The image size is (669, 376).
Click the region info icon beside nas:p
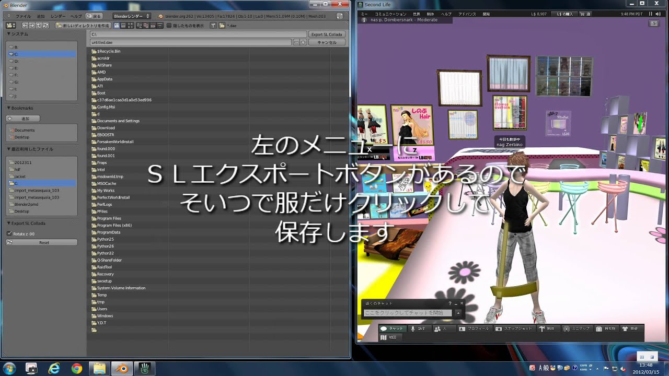point(364,20)
